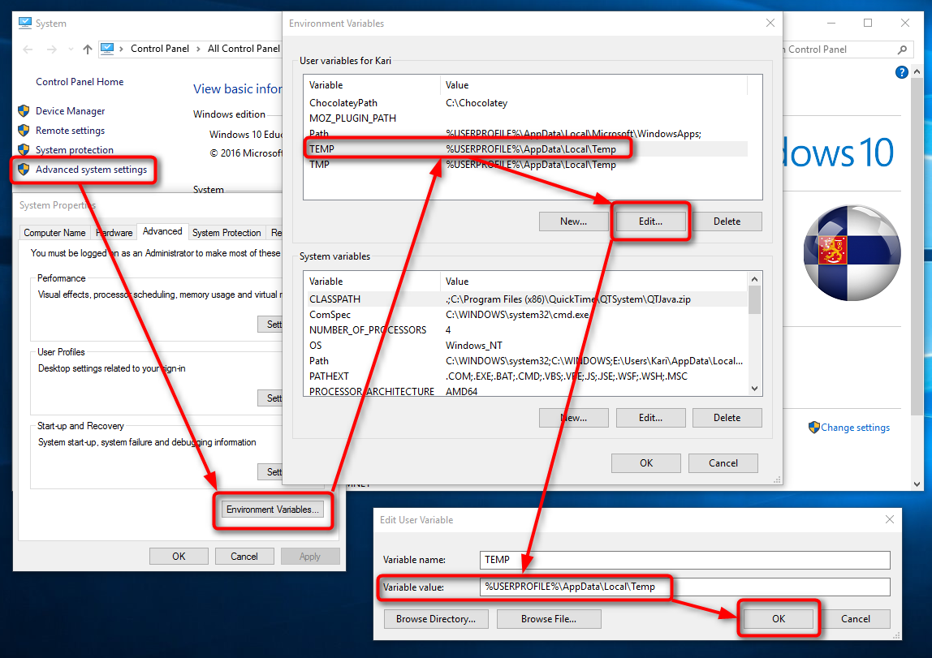Click OK in System Properties

179,557
